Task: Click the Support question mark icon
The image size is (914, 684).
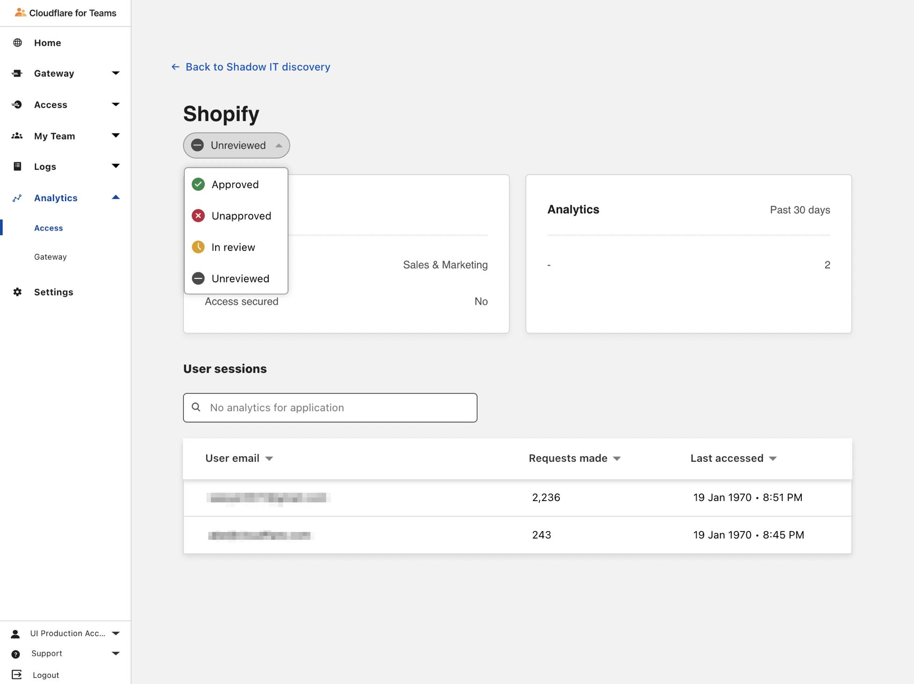Action: click(x=17, y=653)
